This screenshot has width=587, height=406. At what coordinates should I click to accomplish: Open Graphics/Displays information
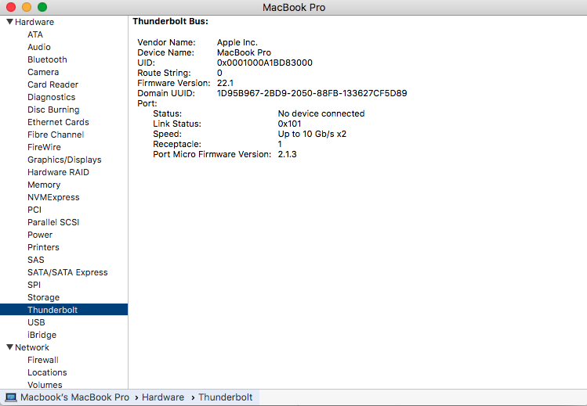[64, 160]
